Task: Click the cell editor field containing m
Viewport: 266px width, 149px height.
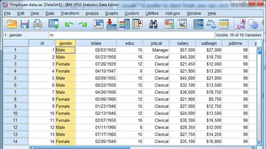Action: 132,35
